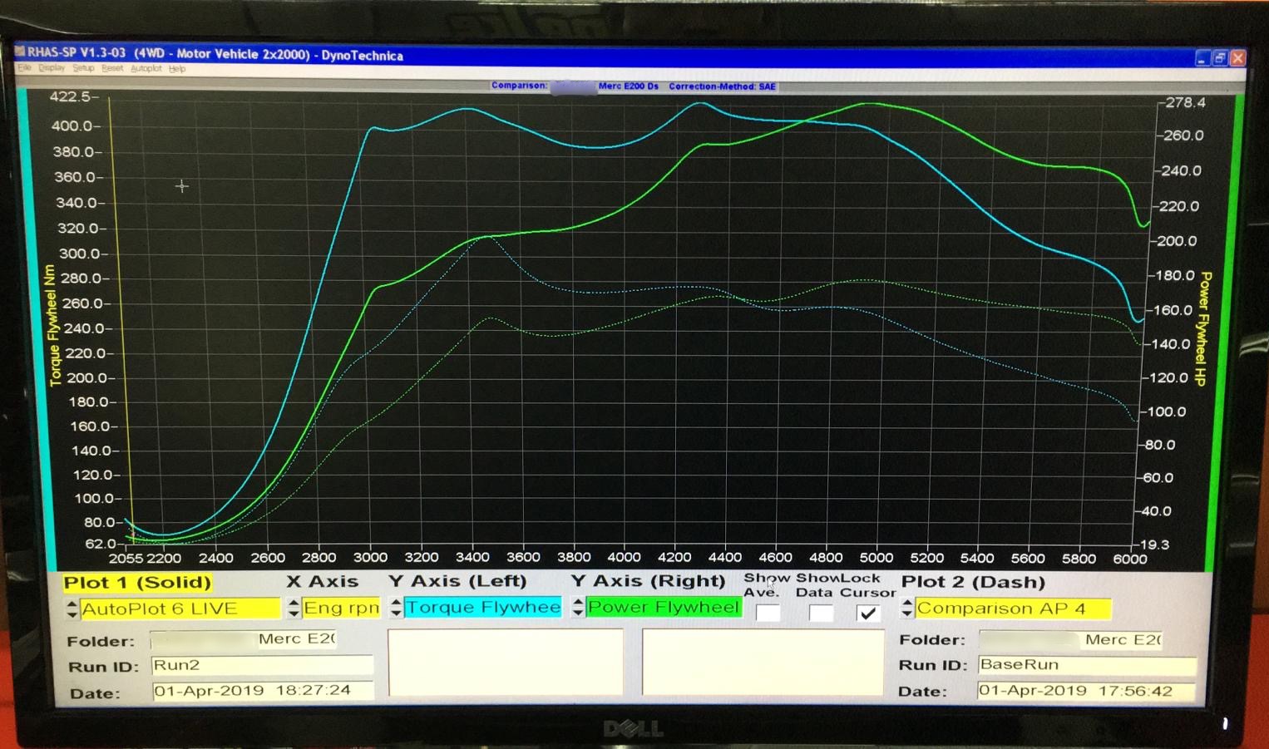Click the Correction-Method: SAE header text
Viewport: 1269px width, 749px height.
[722, 86]
